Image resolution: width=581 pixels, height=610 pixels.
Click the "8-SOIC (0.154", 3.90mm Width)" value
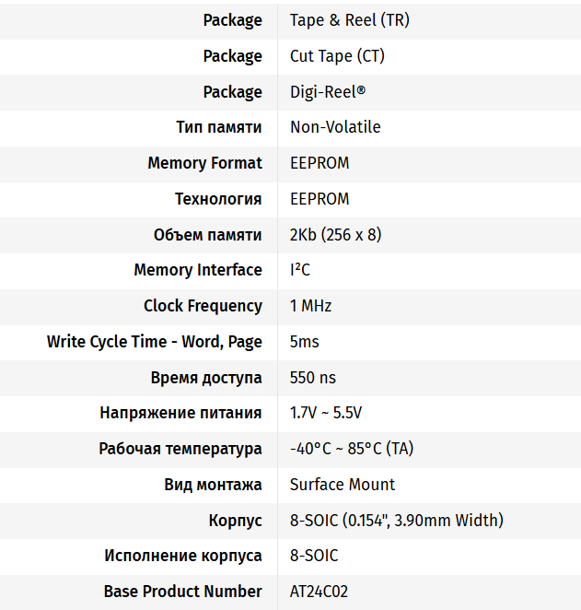397,521
